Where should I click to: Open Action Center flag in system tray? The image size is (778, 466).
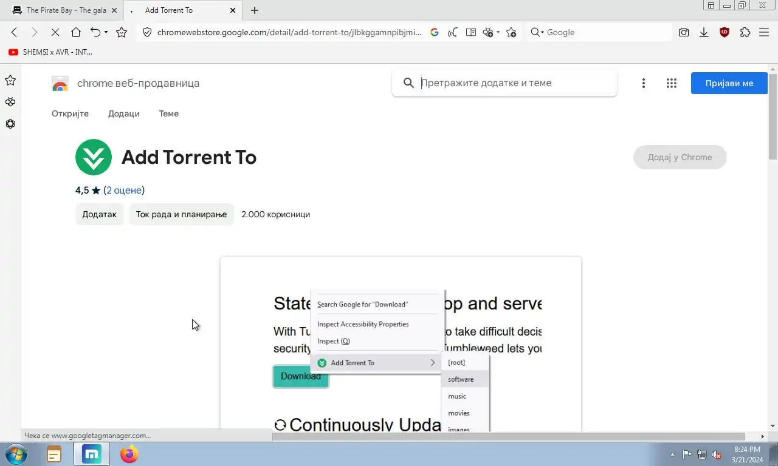687,454
